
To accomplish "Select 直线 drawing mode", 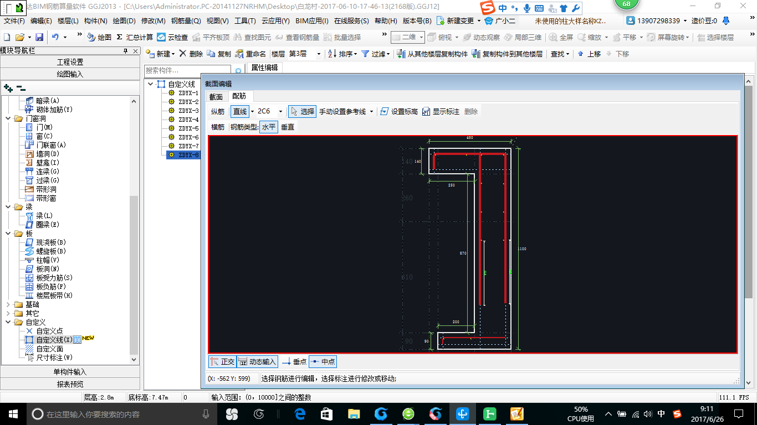I will point(240,111).
